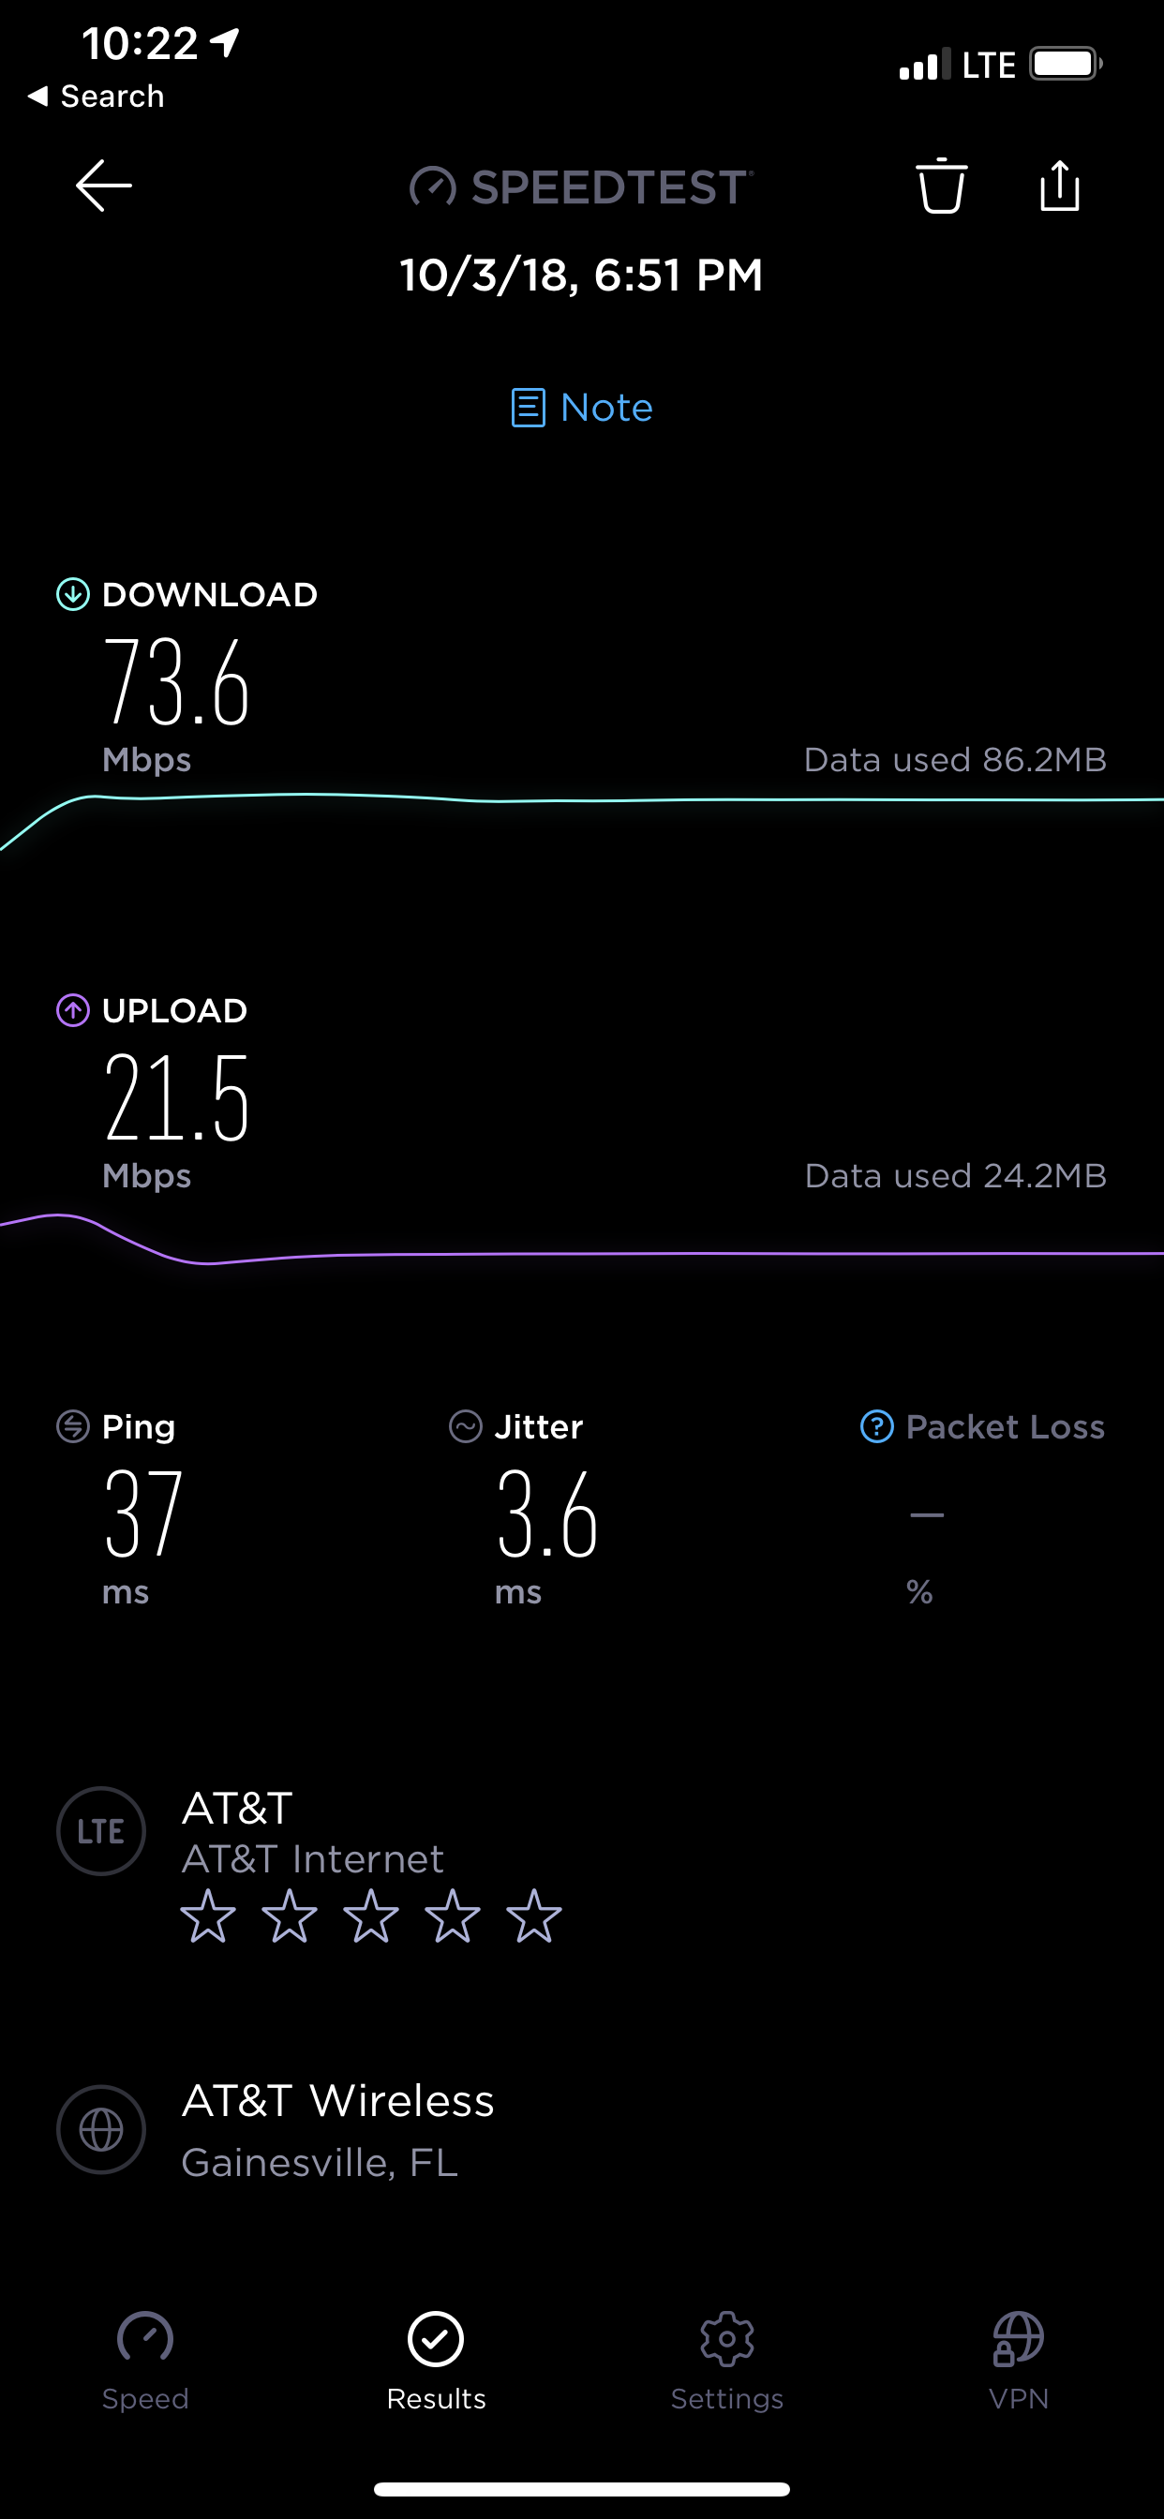Tap the globe server icon
This screenshot has width=1164, height=2519.
point(102,2129)
